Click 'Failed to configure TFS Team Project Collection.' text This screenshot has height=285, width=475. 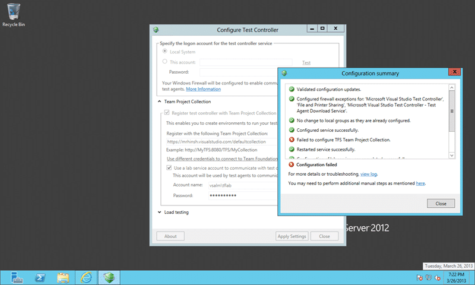pos(344,140)
